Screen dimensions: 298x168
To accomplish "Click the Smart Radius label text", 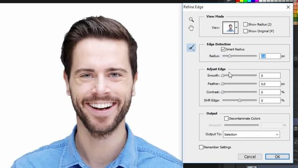I will [235, 49].
